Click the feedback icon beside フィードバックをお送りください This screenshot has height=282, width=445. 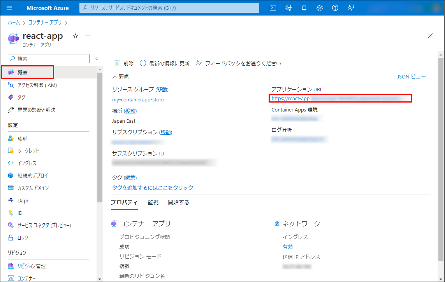coord(199,63)
